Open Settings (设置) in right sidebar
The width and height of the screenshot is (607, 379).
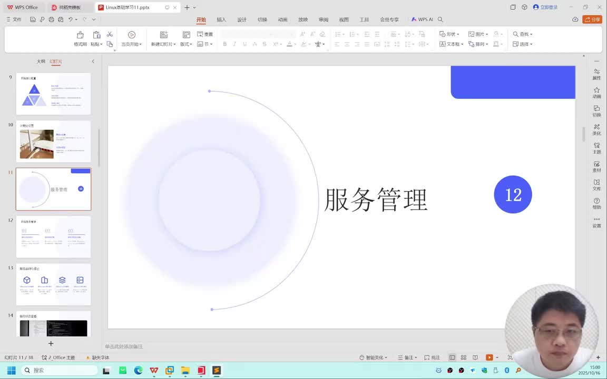pyautogui.click(x=596, y=222)
